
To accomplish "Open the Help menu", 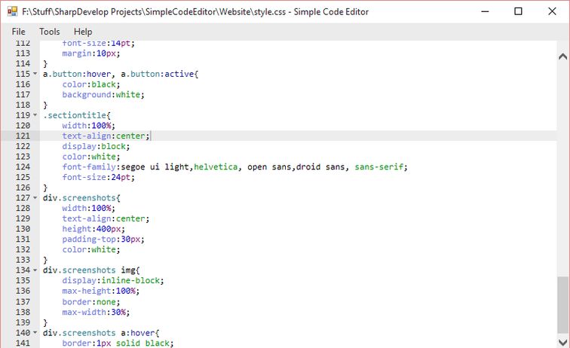I will [x=83, y=32].
